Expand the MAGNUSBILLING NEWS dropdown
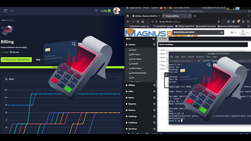This screenshot has width=251, height=141. point(221,32)
